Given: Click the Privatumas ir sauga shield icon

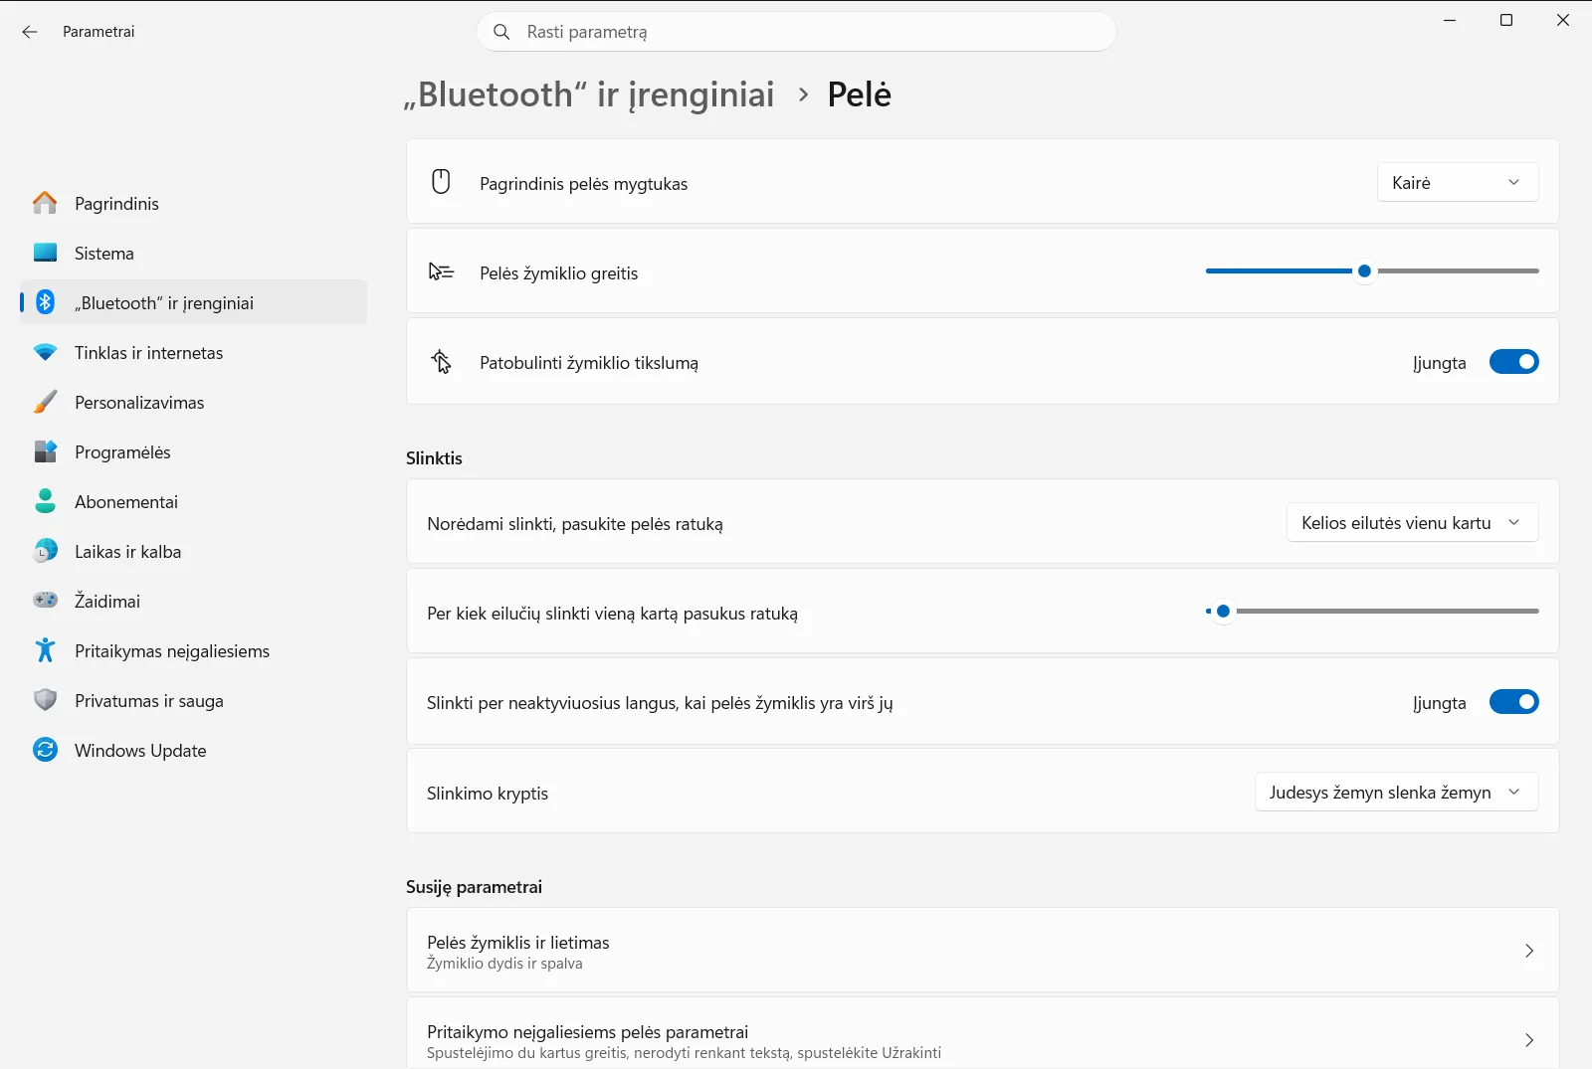Looking at the screenshot, I should coord(45,700).
